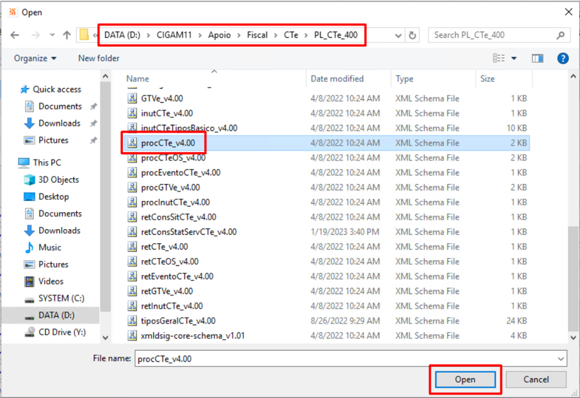Screen dimensions: 580x398
Task: Expand the File name combo box dropdown
Action: pos(561,359)
